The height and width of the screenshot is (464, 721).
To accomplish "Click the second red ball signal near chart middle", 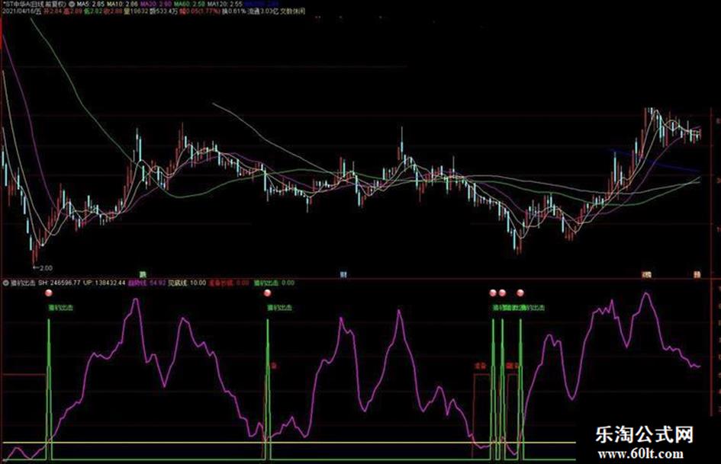I will coord(268,293).
